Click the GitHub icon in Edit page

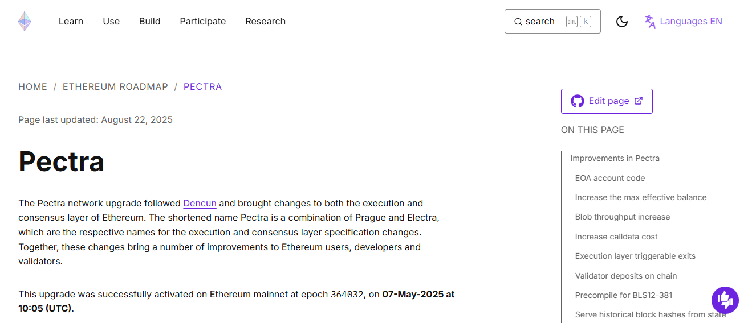(578, 101)
